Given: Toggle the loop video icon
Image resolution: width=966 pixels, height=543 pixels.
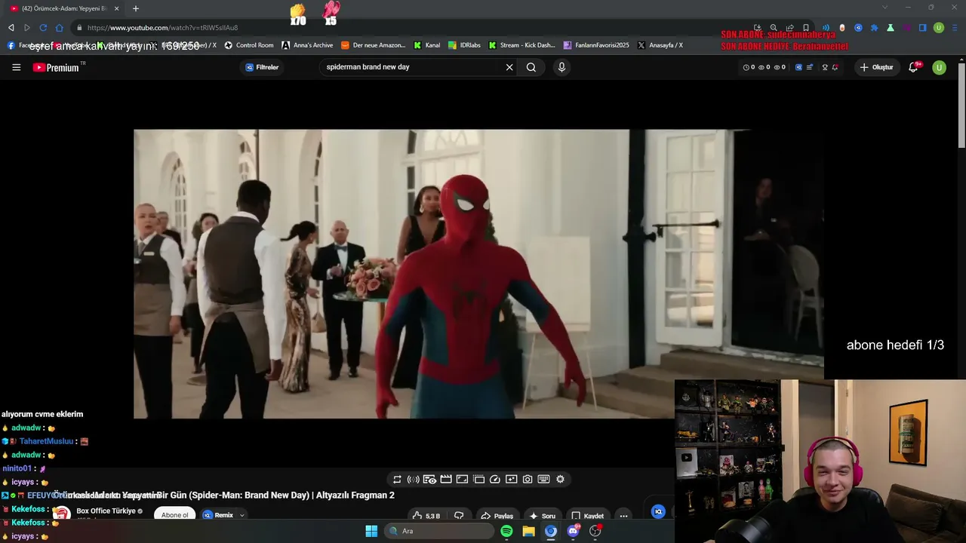Looking at the screenshot, I should (x=397, y=479).
